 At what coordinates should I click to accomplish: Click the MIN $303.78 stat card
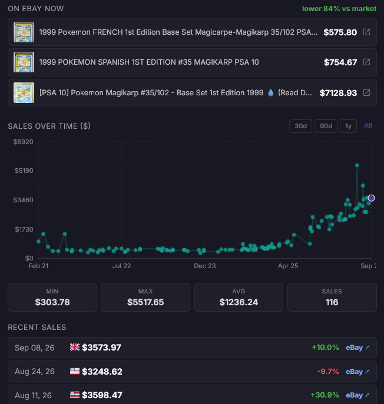[52, 298]
